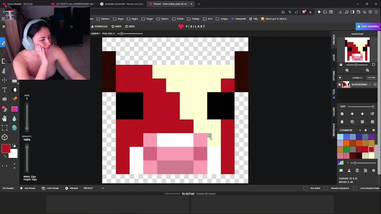Open the layer settings gear
The image size is (381, 214).
(340, 78)
